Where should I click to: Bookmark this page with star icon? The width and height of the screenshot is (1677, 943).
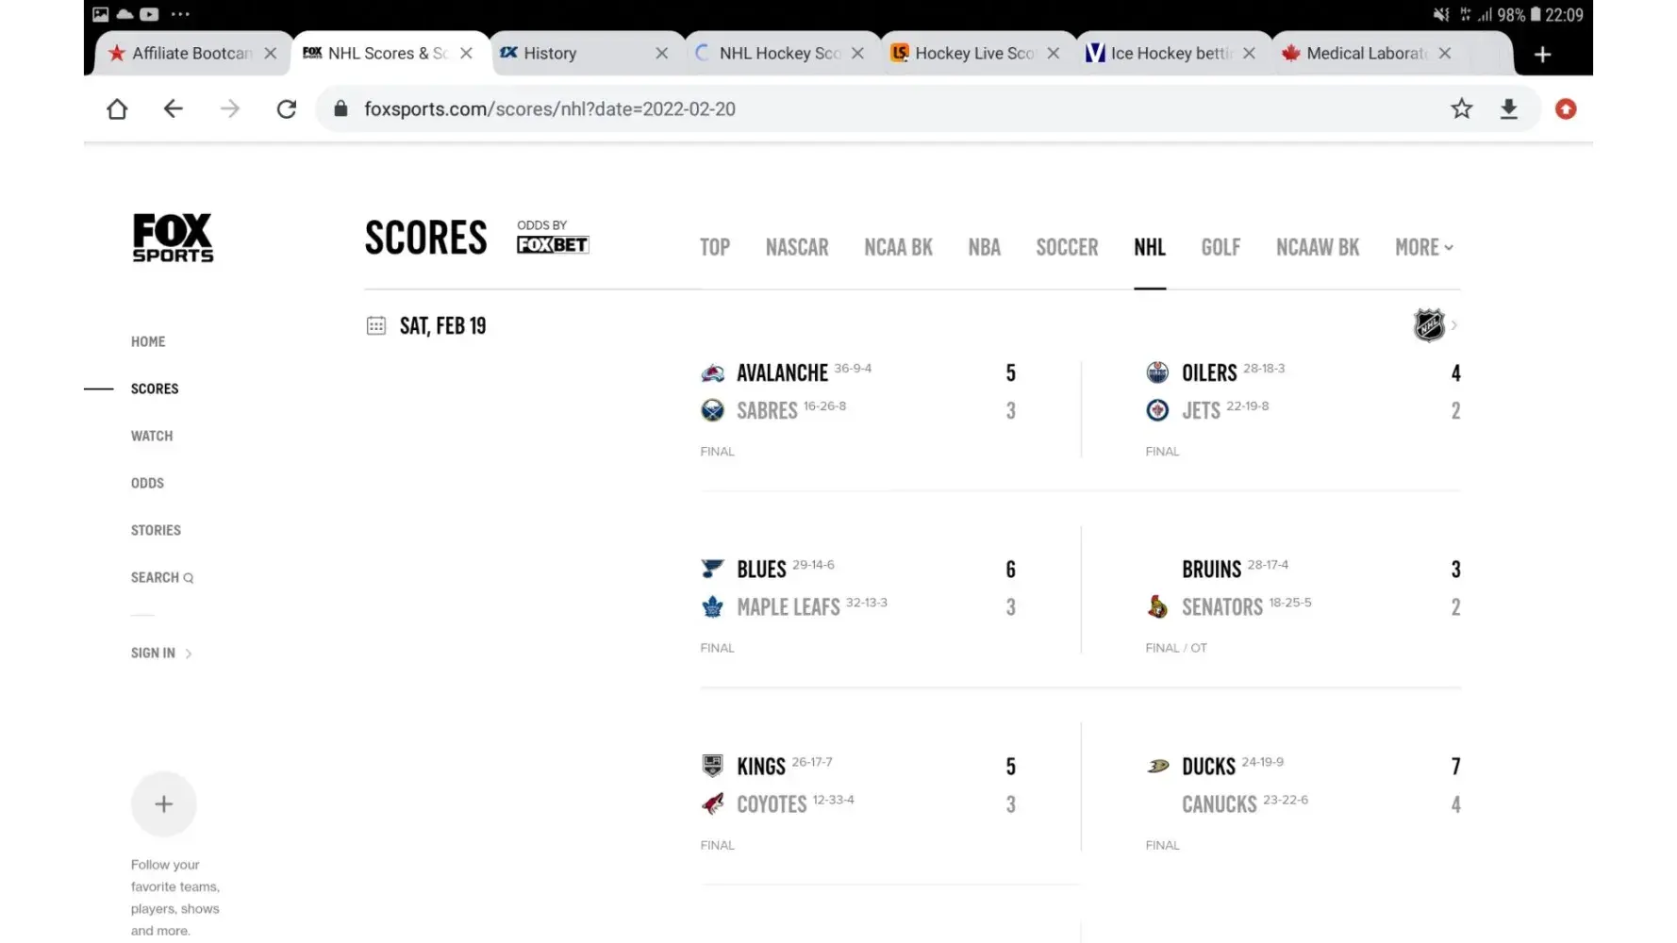tap(1461, 109)
